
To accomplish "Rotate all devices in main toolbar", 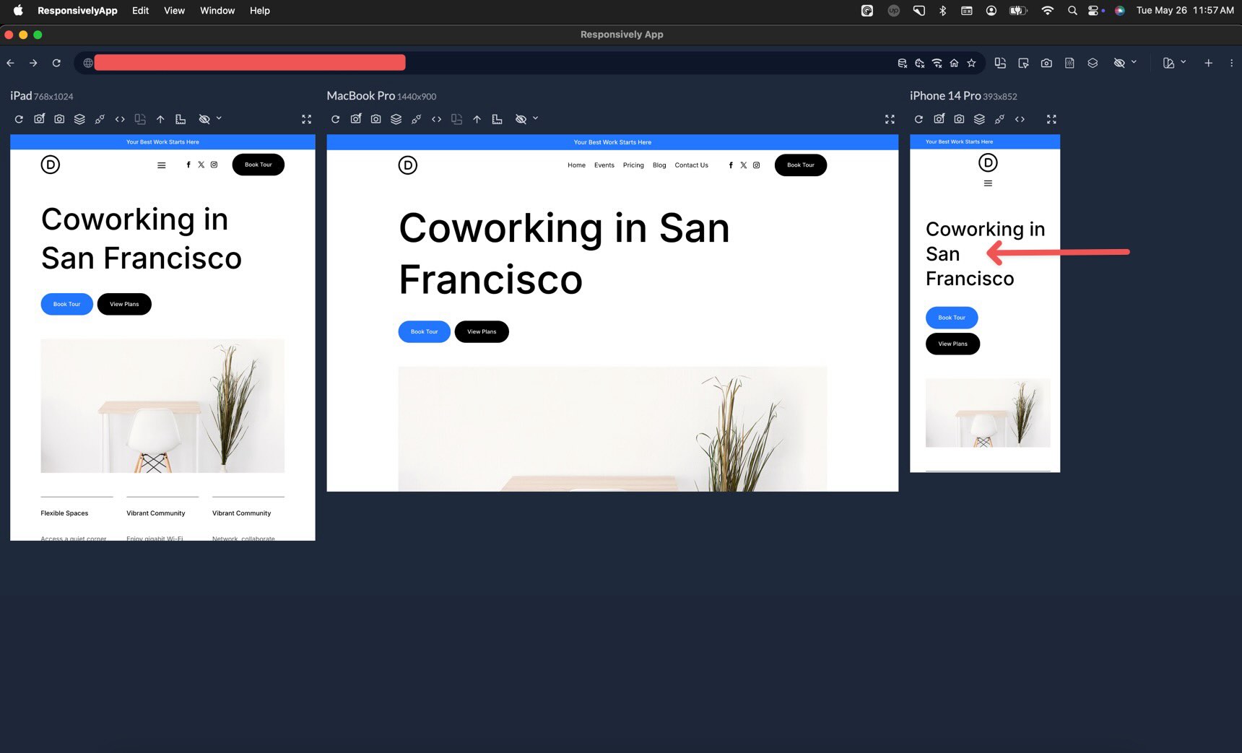I will (x=1000, y=63).
